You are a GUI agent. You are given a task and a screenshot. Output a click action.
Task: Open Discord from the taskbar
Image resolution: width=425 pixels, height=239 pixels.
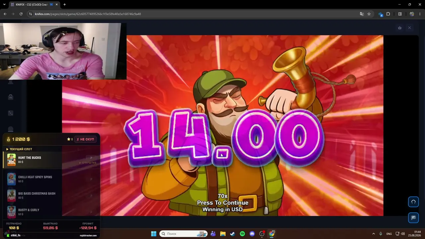(252, 234)
